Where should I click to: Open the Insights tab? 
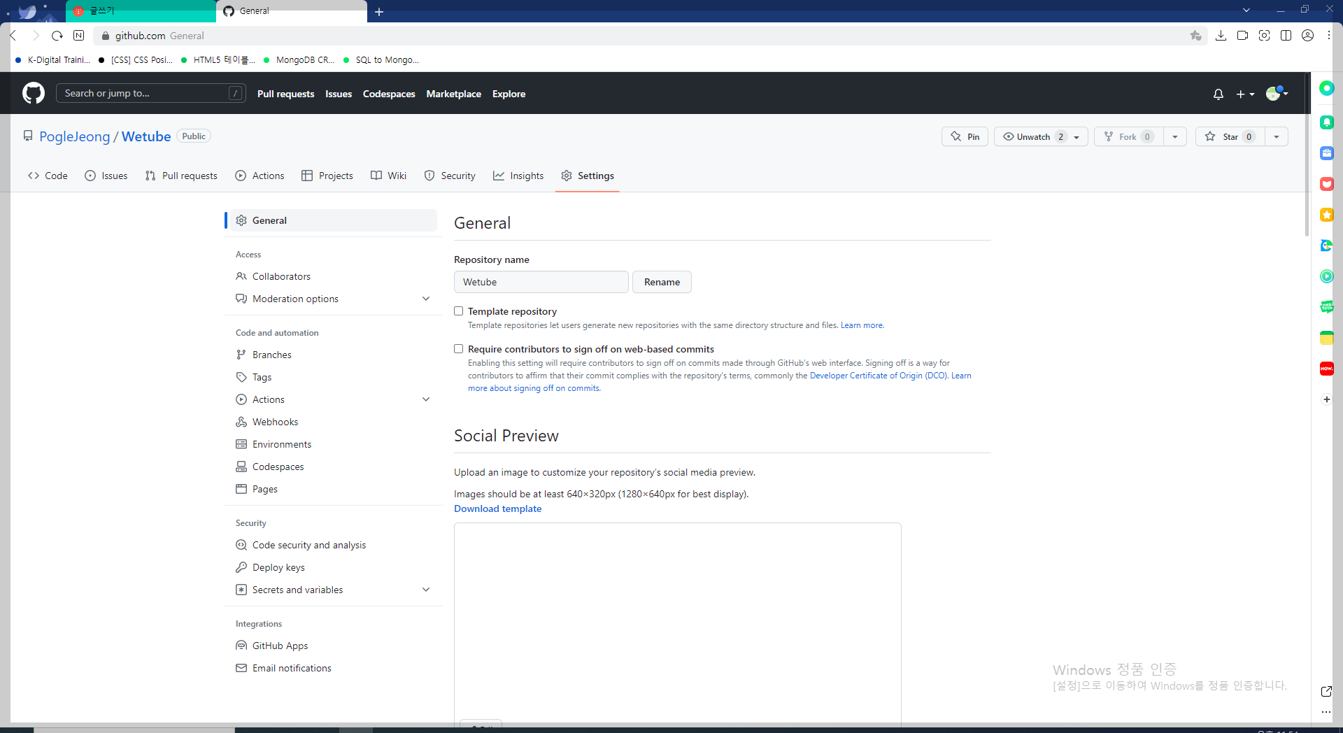518,176
